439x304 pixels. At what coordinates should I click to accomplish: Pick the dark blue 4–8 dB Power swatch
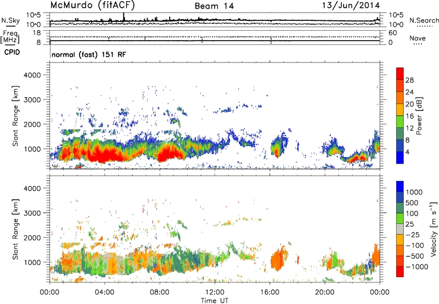click(x=400, y=146)
